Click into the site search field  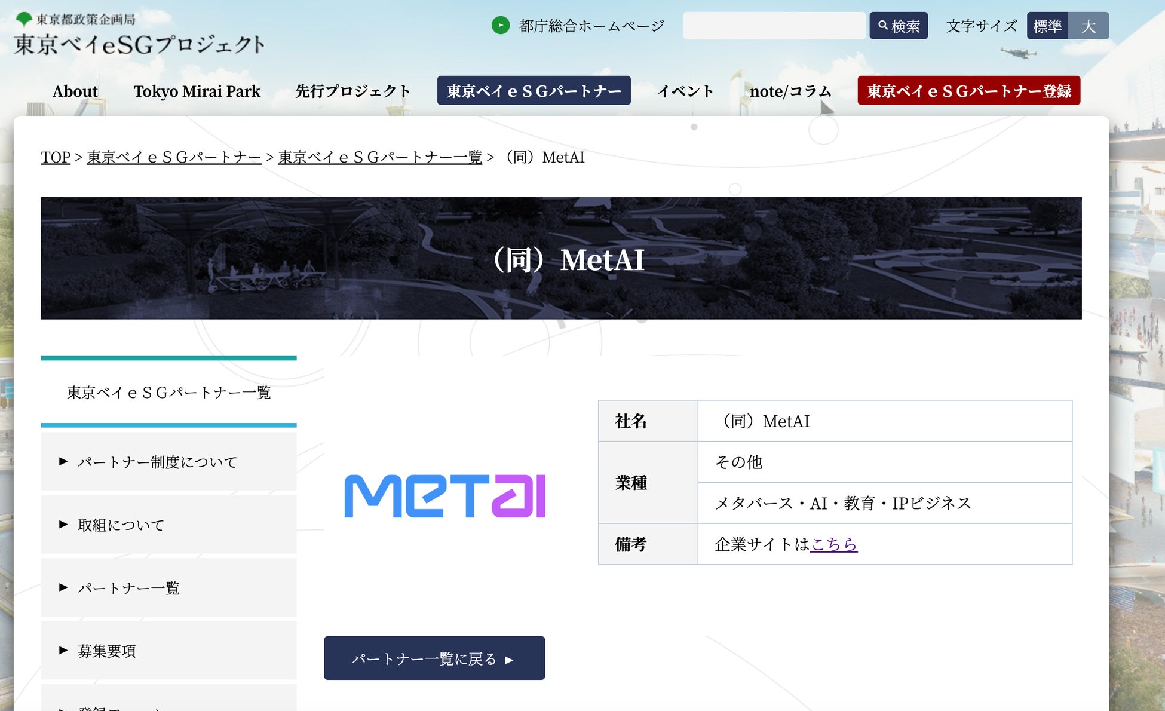pyautogui.click(x=774, y=26)
